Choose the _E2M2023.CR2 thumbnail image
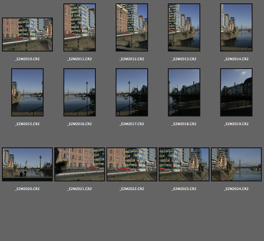This screenshot has width=264, height=241. (184, 164)
